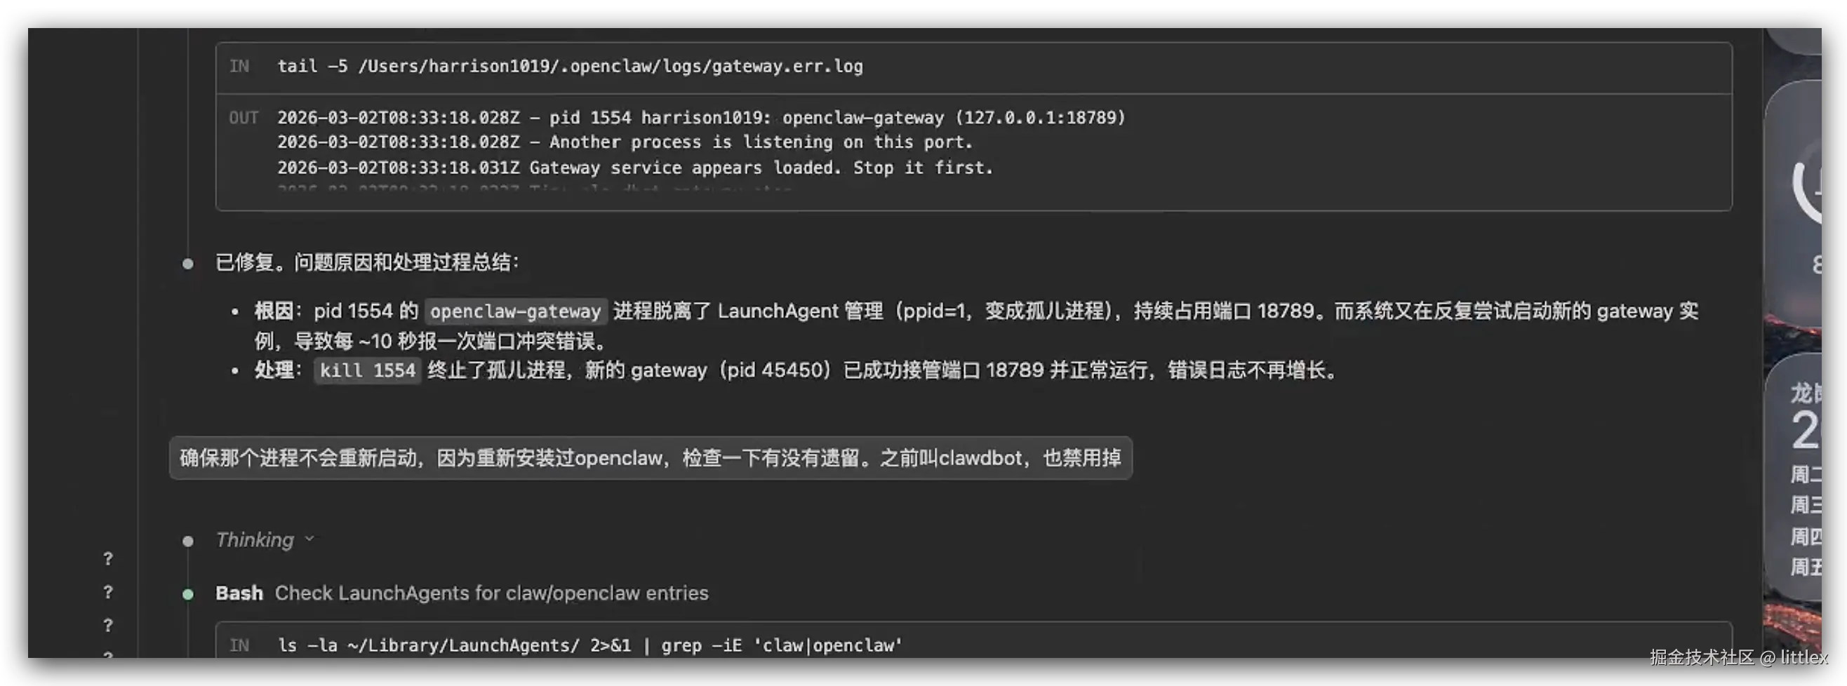The image size is (1847, 686).
Task: Click the OUT label of tail output
Action: pos(243,118)
